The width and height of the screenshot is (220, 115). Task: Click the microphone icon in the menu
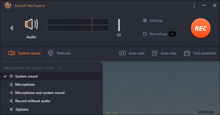(x=11, y=85)
